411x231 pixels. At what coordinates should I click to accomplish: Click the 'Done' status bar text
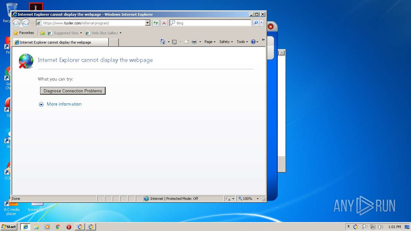pos(16,199)
